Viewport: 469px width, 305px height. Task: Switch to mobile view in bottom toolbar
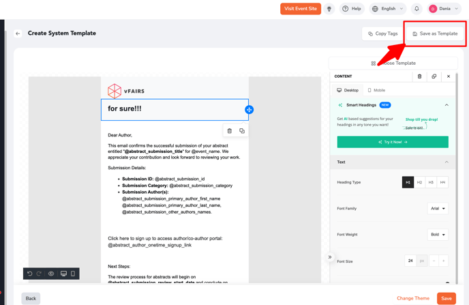tap(73, 274)
